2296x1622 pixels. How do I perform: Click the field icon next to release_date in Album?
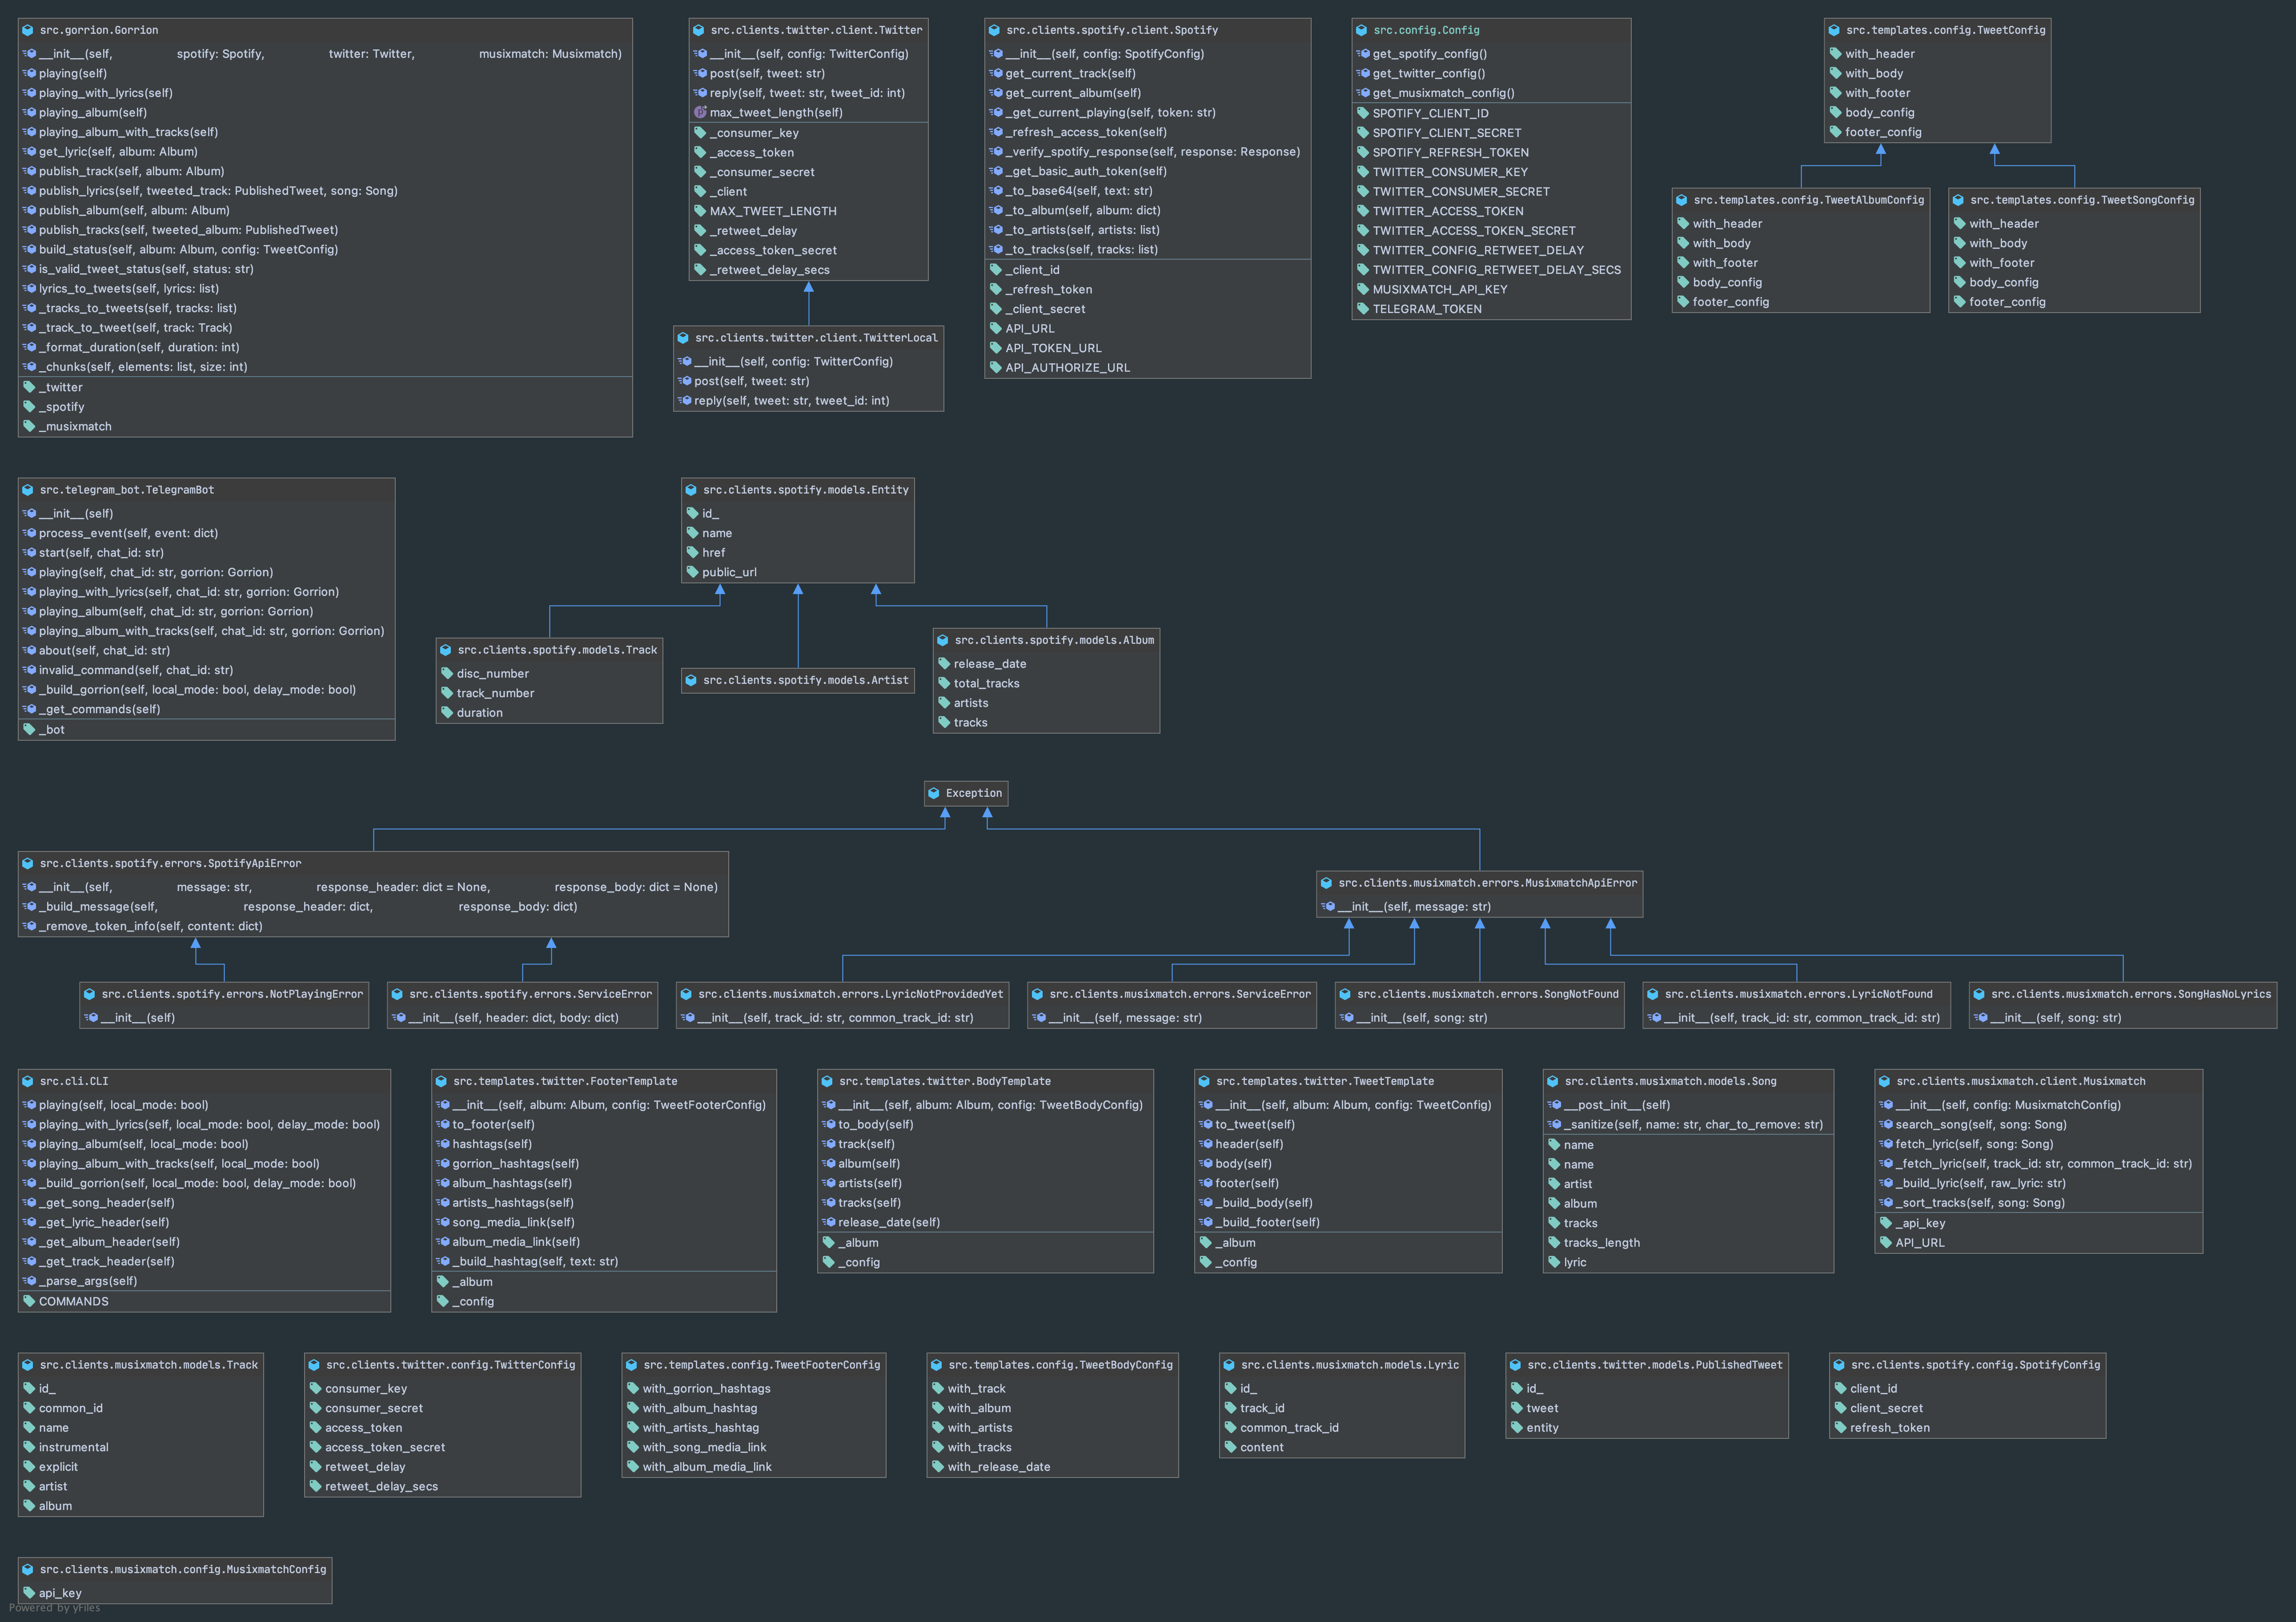pyautogui.click(x=944, y=663)
